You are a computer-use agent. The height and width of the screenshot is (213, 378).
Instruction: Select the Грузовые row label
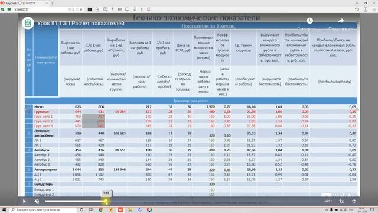[42, 112]
